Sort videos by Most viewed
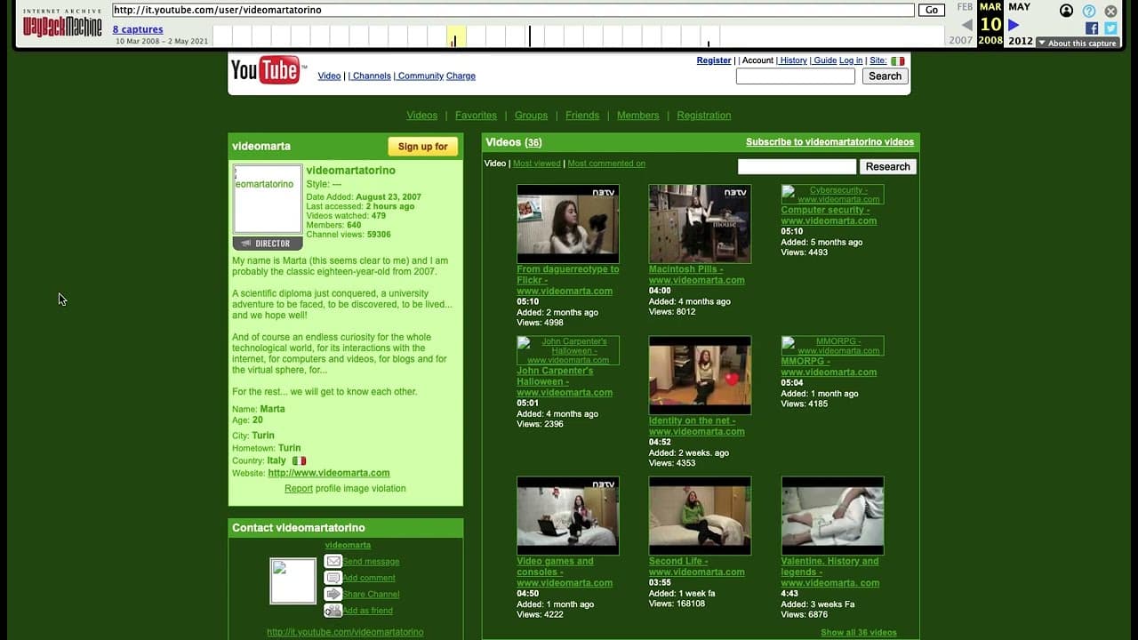This screenshot has height=640, width=1138. pyautogui.click(x=537, y=164)
